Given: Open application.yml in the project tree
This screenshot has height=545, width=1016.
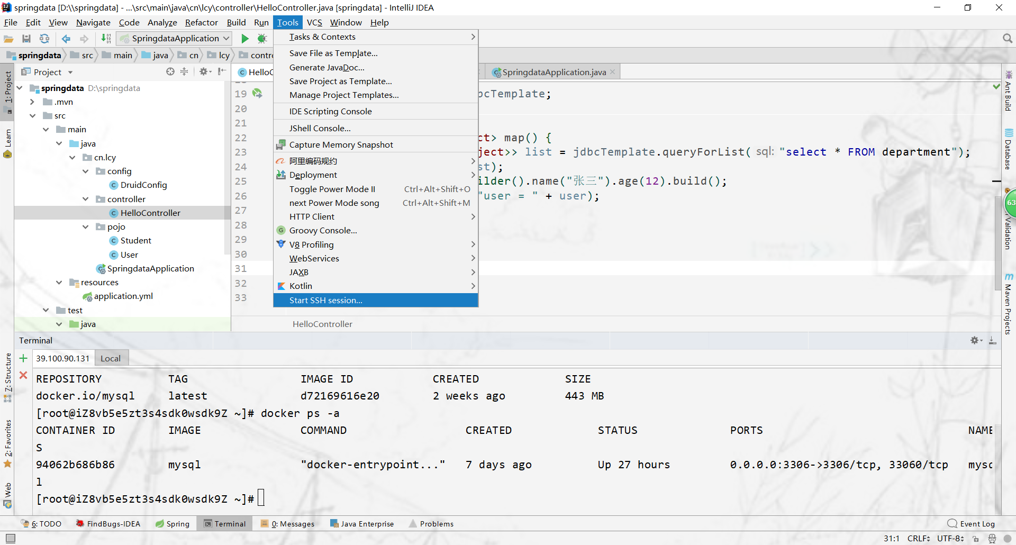Looking at the screenshot, I should (x=123, y=296).
